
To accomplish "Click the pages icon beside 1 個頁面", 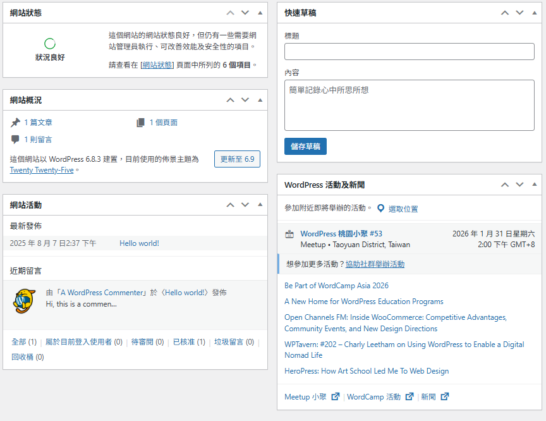I will 140,123.
